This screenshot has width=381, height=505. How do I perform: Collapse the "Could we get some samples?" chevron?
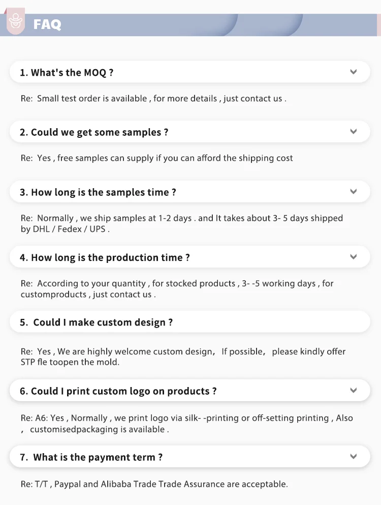(354, 132)
